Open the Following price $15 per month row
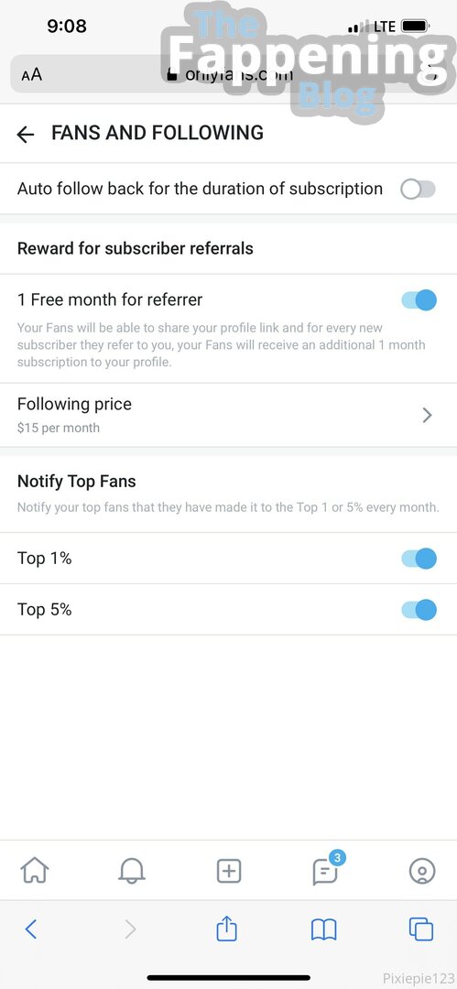 (229, 415)
